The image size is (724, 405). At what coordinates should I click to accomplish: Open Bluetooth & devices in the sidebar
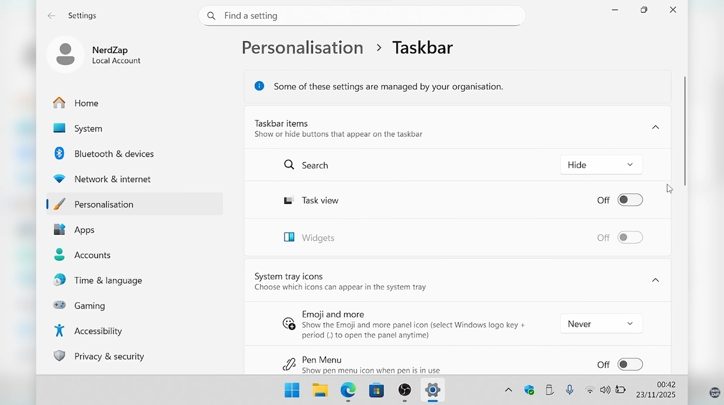[x=114, y=154]
